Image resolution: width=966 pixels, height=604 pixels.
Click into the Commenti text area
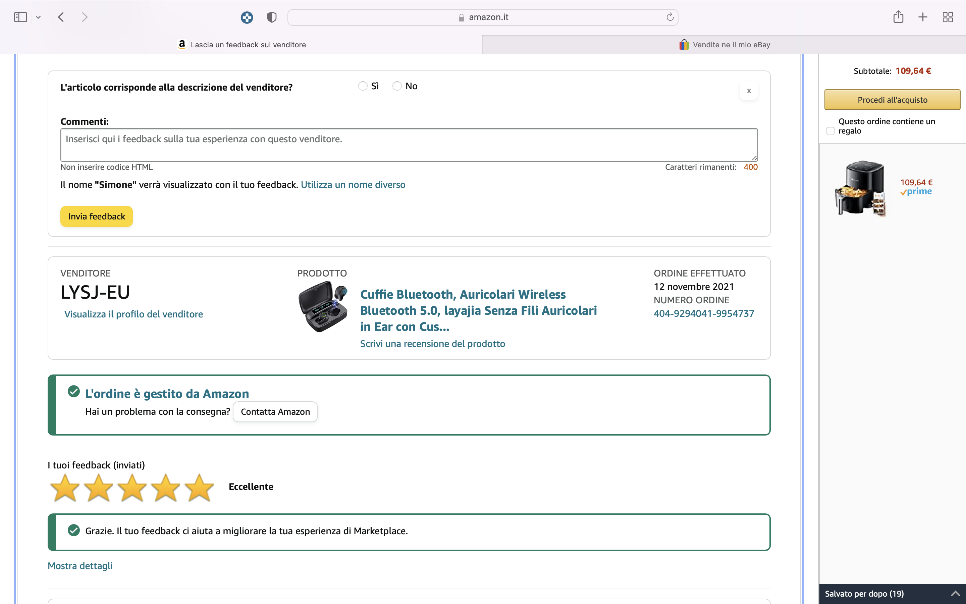(x=409, y=145)
